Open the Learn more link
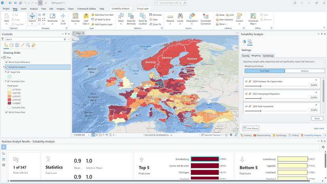327x184 pixels. (x=319, y=129)
